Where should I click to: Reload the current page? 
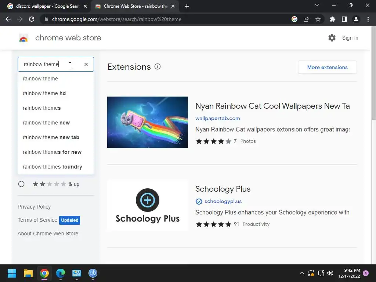click(32, 19)
